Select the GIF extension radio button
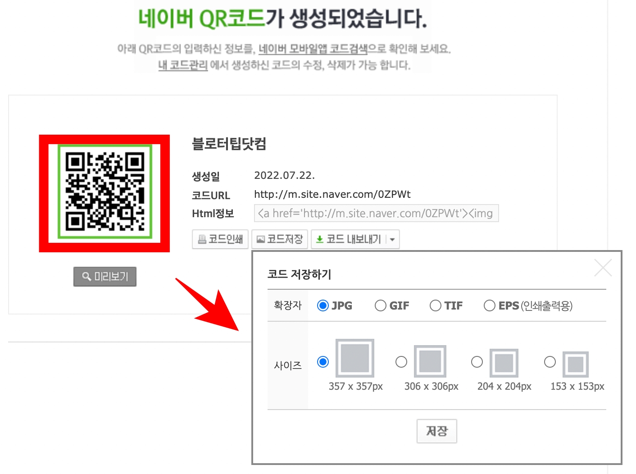Viewport: 636px width, 474px height. pyautogui.click(x=381, y=305)
